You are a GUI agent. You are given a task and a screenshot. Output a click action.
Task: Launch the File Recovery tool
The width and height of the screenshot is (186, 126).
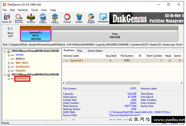31,18
